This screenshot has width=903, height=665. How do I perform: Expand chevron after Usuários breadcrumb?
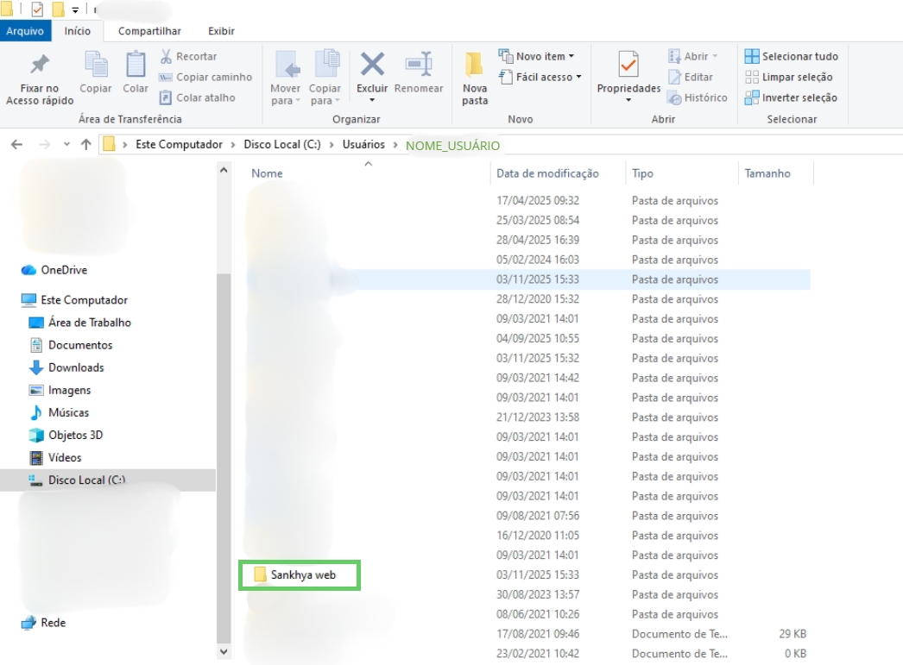pyautogui.click(x=395, y=145)
